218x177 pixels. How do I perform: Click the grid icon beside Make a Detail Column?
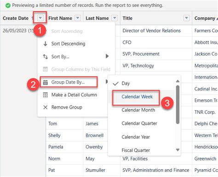point(46,95)
